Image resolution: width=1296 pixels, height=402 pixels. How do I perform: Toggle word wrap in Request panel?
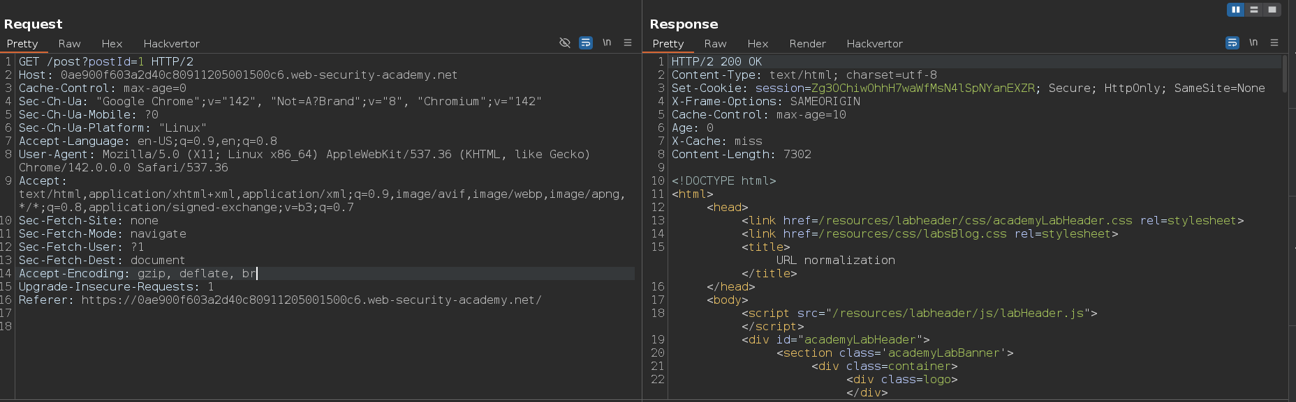pyautogui.click(x=586, y=43)
